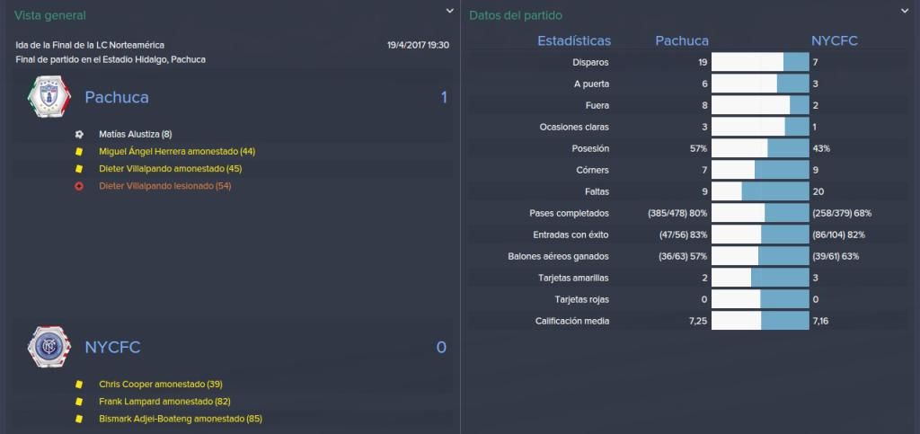Screen dimensions: 920x434
Task: Open the NYCFC team name link
Action: pyautogui.click(x=112, y=348)
